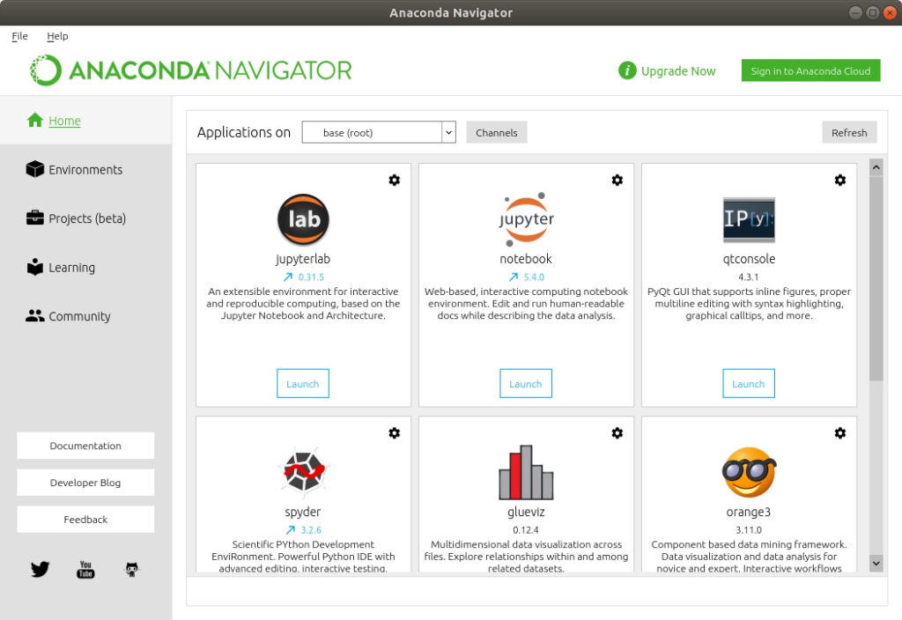Image resolution: width=902 pixels, height=620 pixels.
Task: Launch the Jupyter notebook application
Action: (526, 384)
